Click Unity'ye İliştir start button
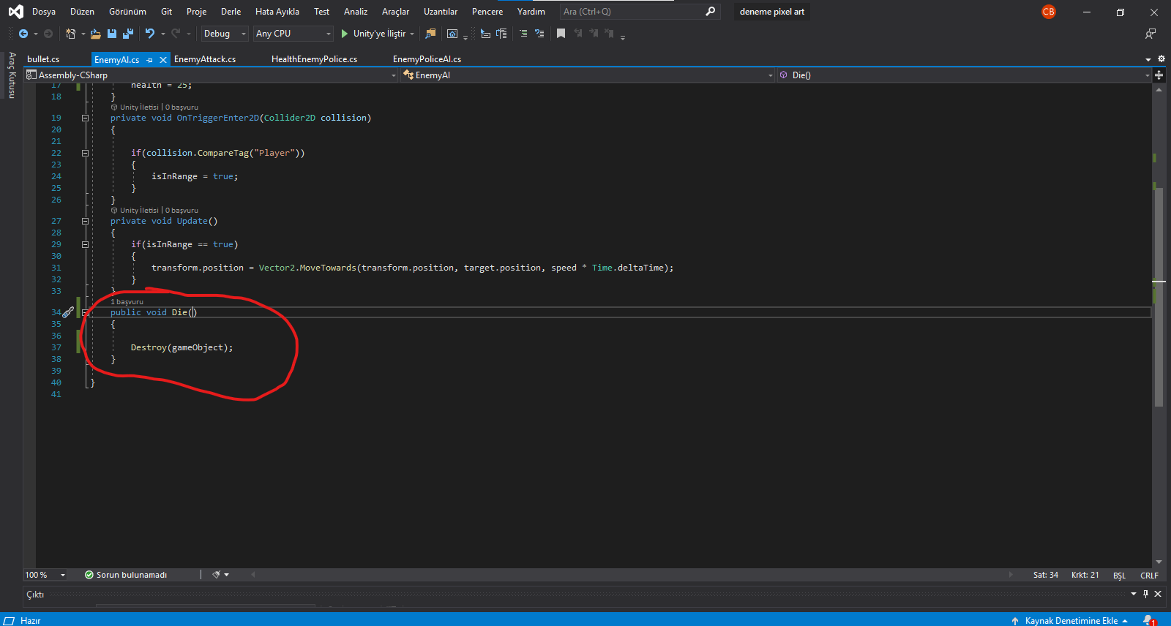This screenshot has height=626, width=1171. (x=373, y=34)
